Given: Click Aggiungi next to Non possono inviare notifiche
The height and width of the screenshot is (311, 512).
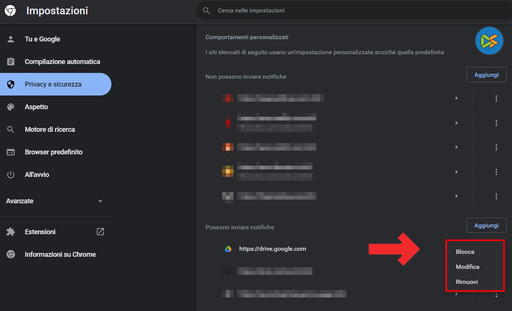Looking at the screenshot, I should click(x=486, y=75).
